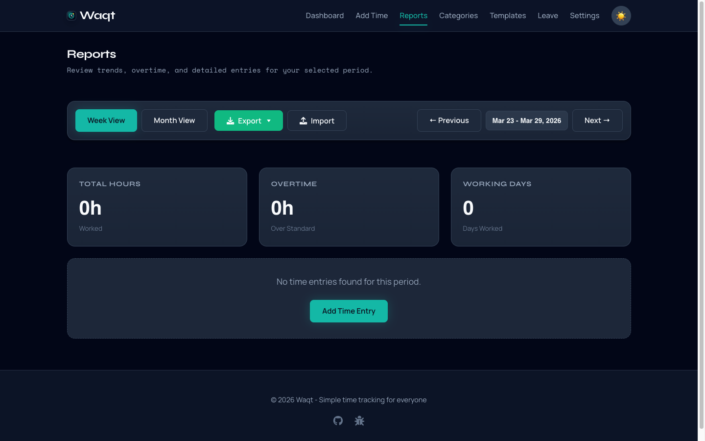Go to the Previous week
The height and width of the screenshot is (441, 705).
pyautogui.click(x=449, y=121)
